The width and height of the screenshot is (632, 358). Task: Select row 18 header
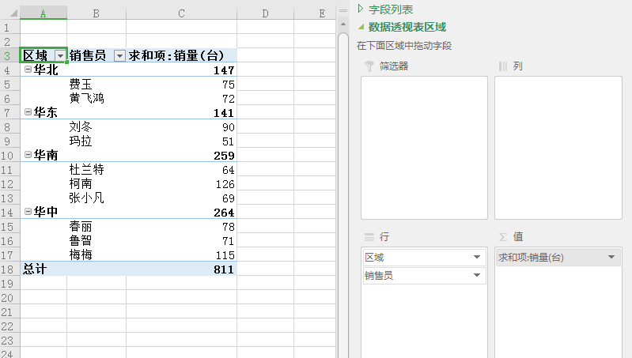(9, 269)
